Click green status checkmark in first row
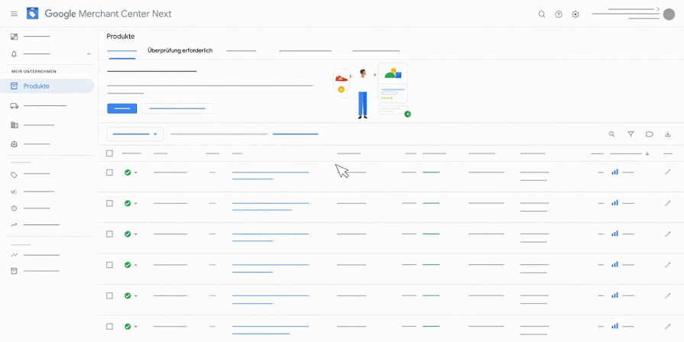Screen dimensions: 684x342 pos(128,173)
